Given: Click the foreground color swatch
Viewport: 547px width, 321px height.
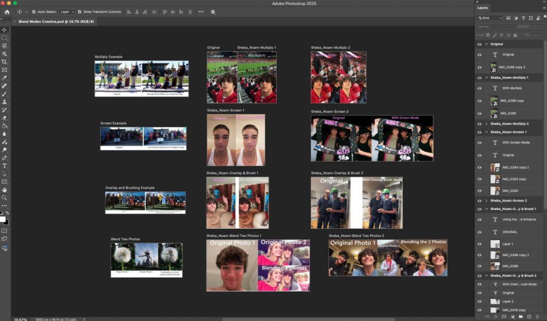Looking at the screenshot, I should click(3, 219).
